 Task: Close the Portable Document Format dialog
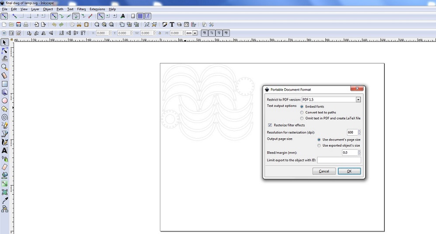click(x=357, y=88)
